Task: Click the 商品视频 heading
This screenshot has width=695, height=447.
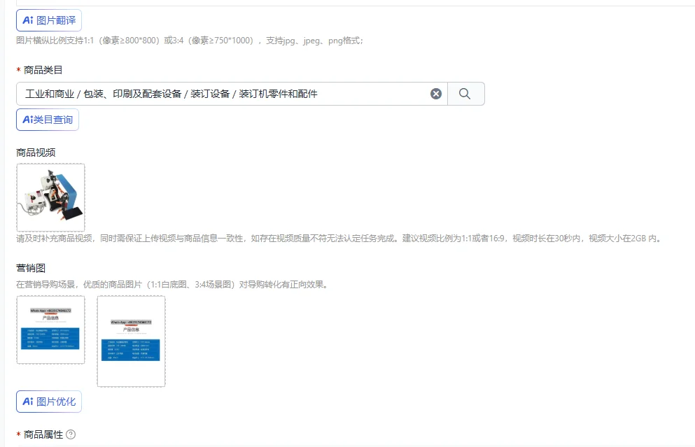Action: [x=36, y=152]
